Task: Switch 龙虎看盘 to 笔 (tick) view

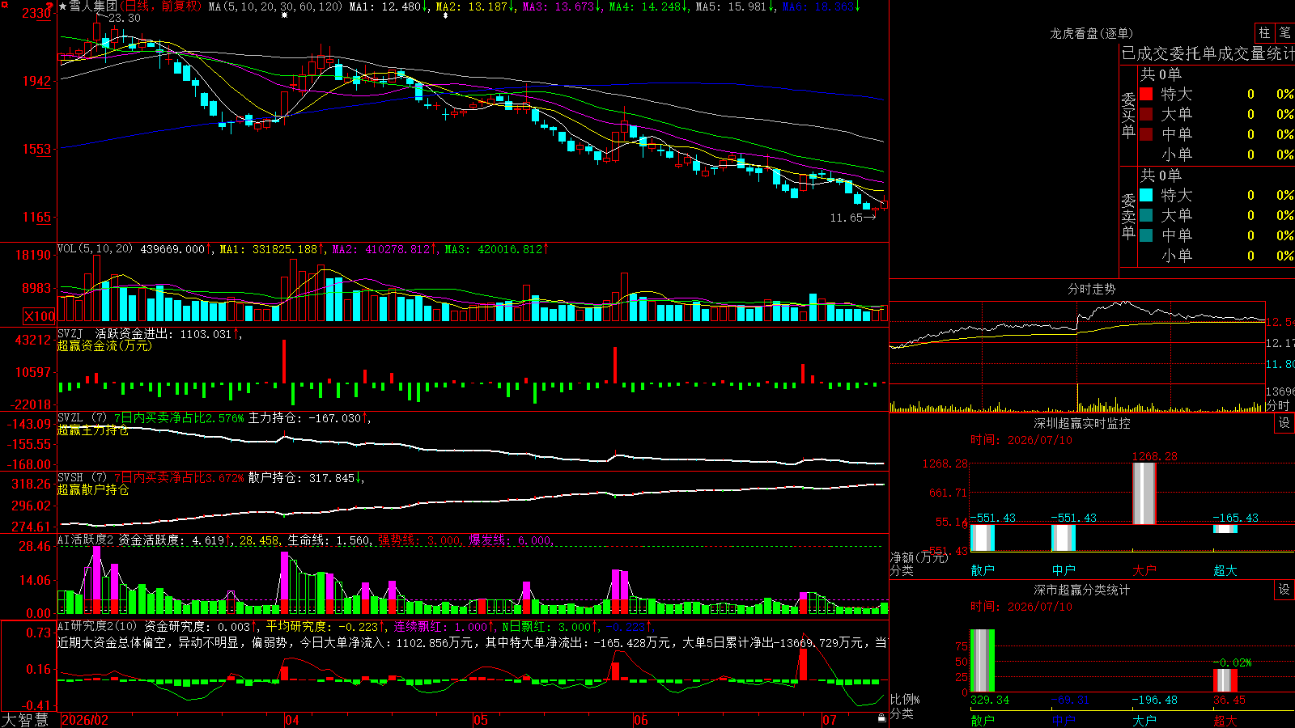Action: pos(1285,33)
